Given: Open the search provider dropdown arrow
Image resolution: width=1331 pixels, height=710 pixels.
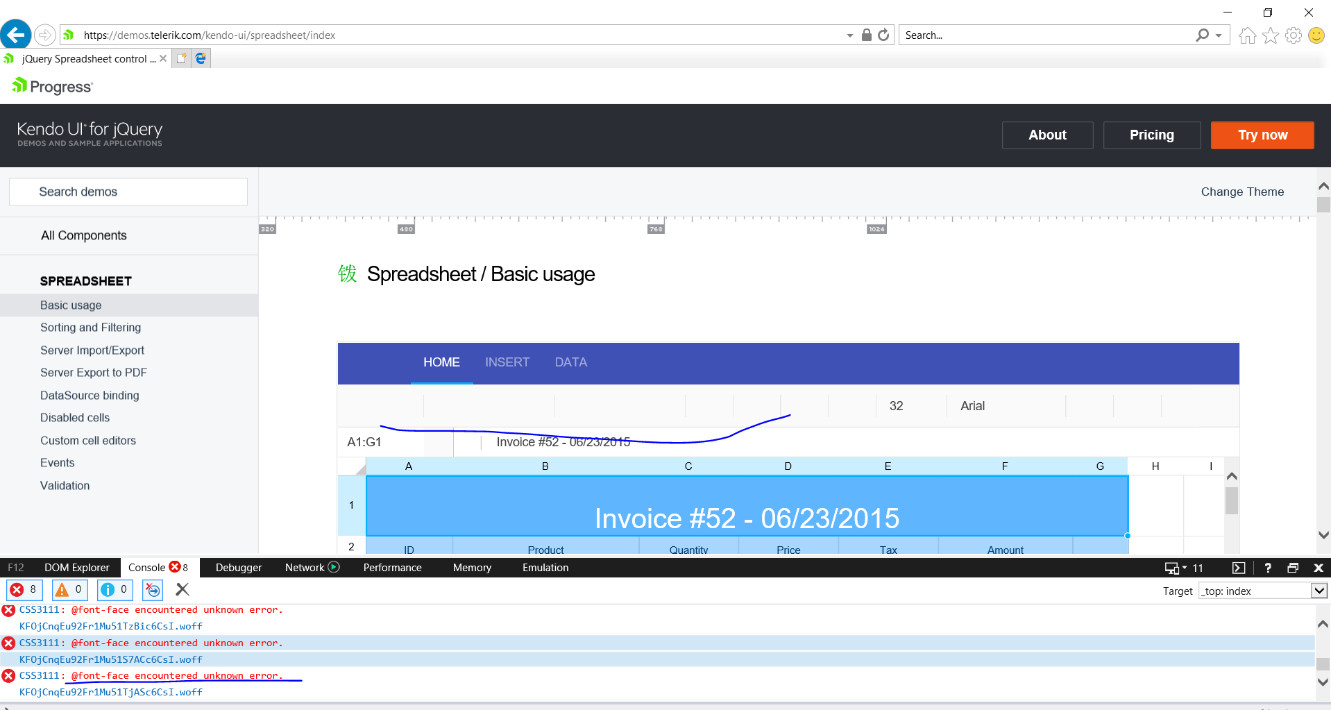Looking at the screenshot, I should (1219, 35).
